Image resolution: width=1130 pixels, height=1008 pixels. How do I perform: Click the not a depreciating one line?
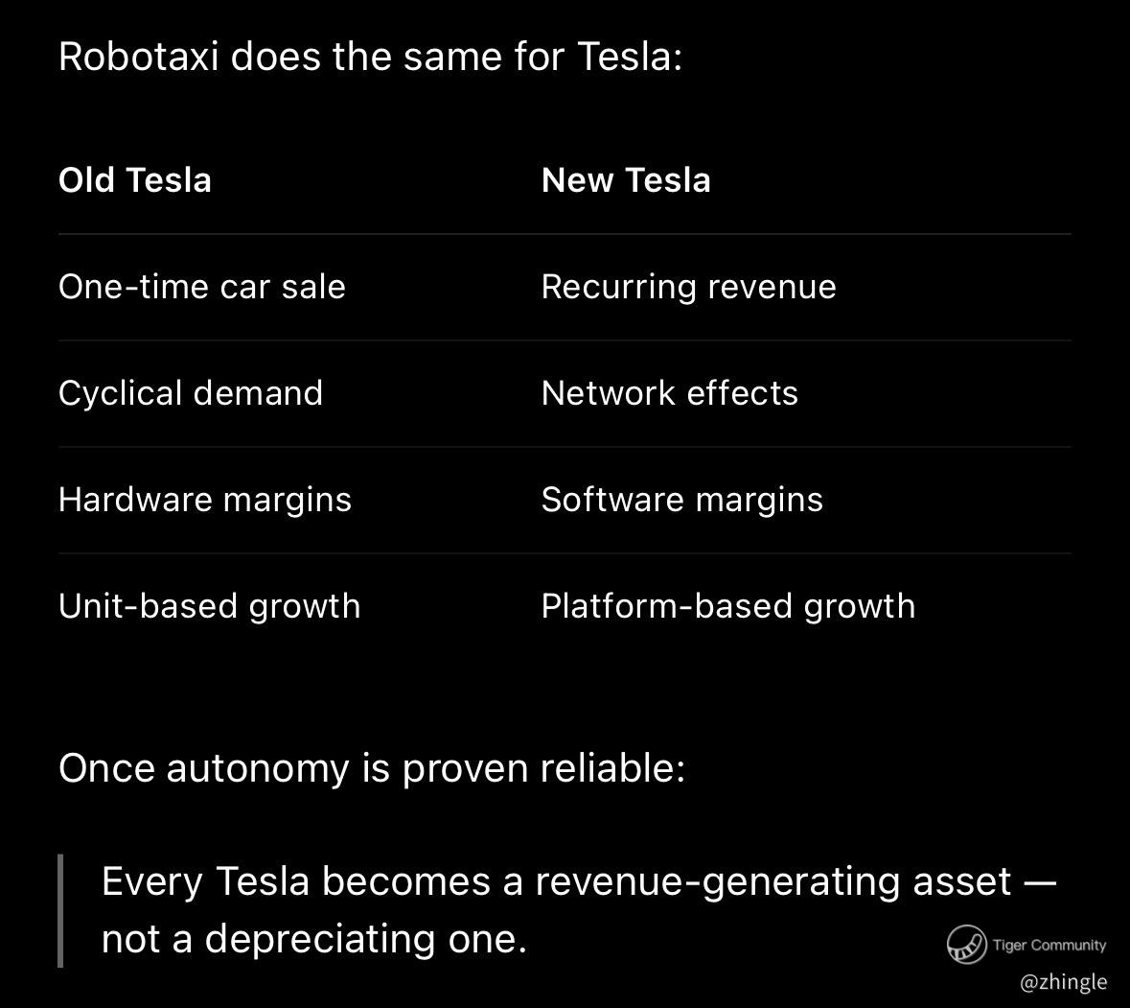click(x=314, y=940)
